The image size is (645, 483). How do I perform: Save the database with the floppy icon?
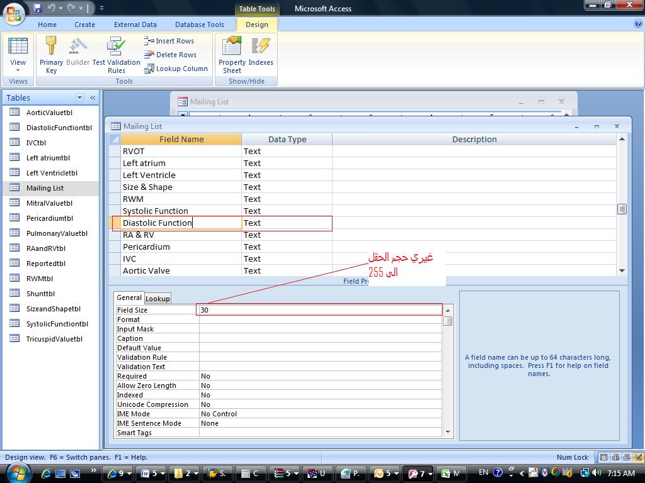click(38, 8)
